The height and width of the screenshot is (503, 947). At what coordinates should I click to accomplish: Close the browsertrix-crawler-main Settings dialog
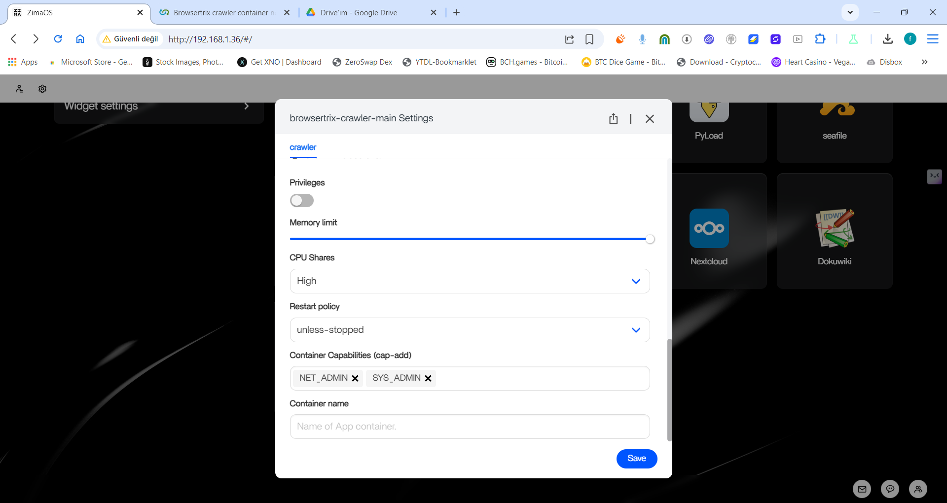click(x=650, y=119)
